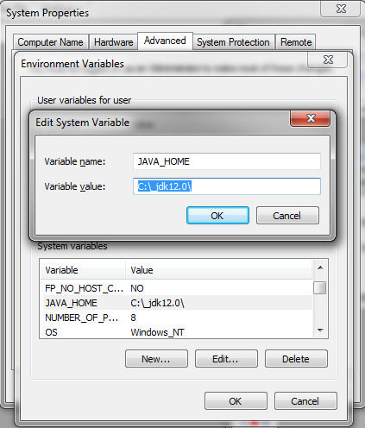Click the Value column header
Viewport: 365px width, 428px height.
tap(218, 270)
